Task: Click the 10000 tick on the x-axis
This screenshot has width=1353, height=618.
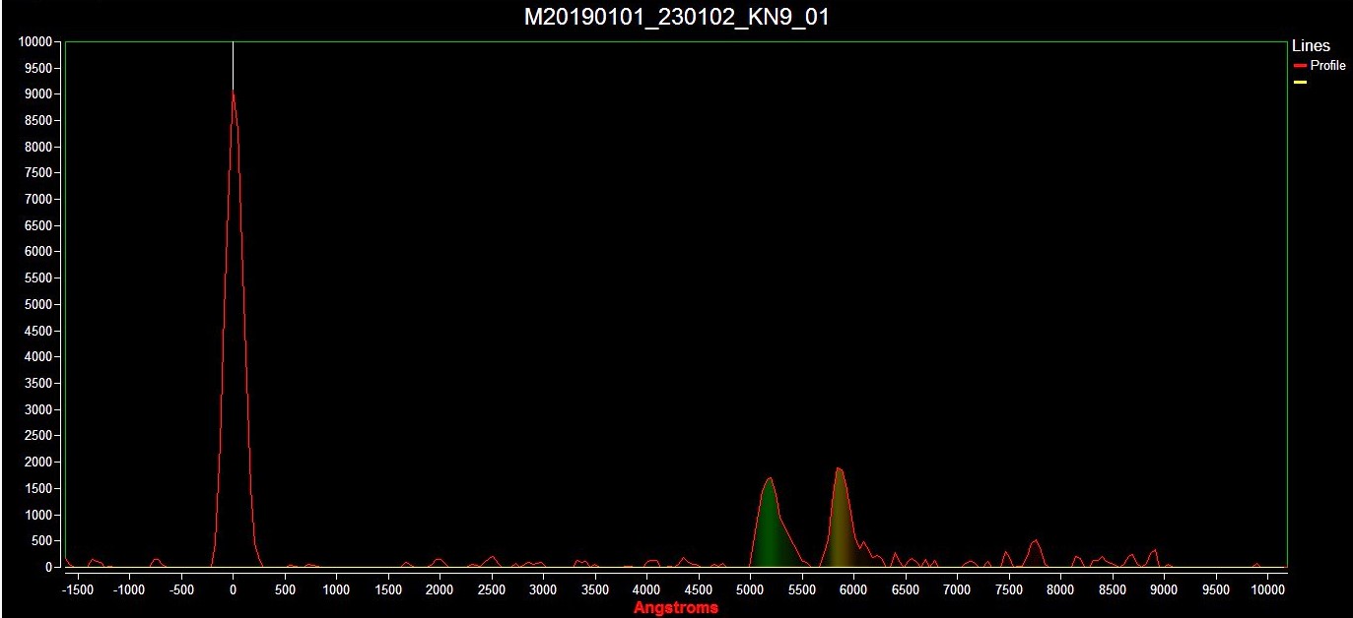Action: point(1267,590)
